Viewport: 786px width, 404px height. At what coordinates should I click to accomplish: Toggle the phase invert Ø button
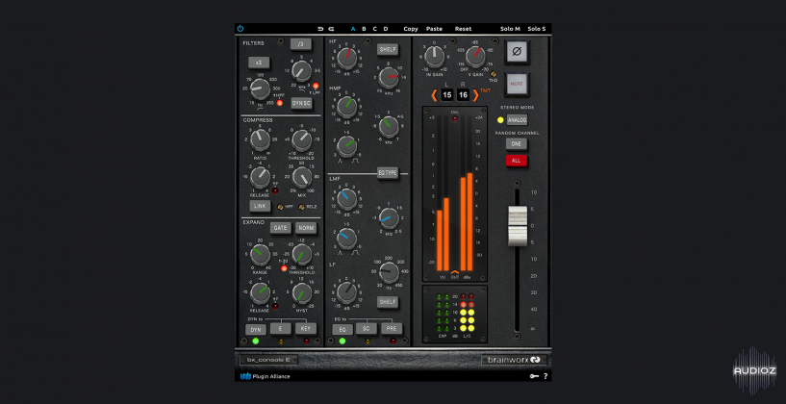pos(517,52)
